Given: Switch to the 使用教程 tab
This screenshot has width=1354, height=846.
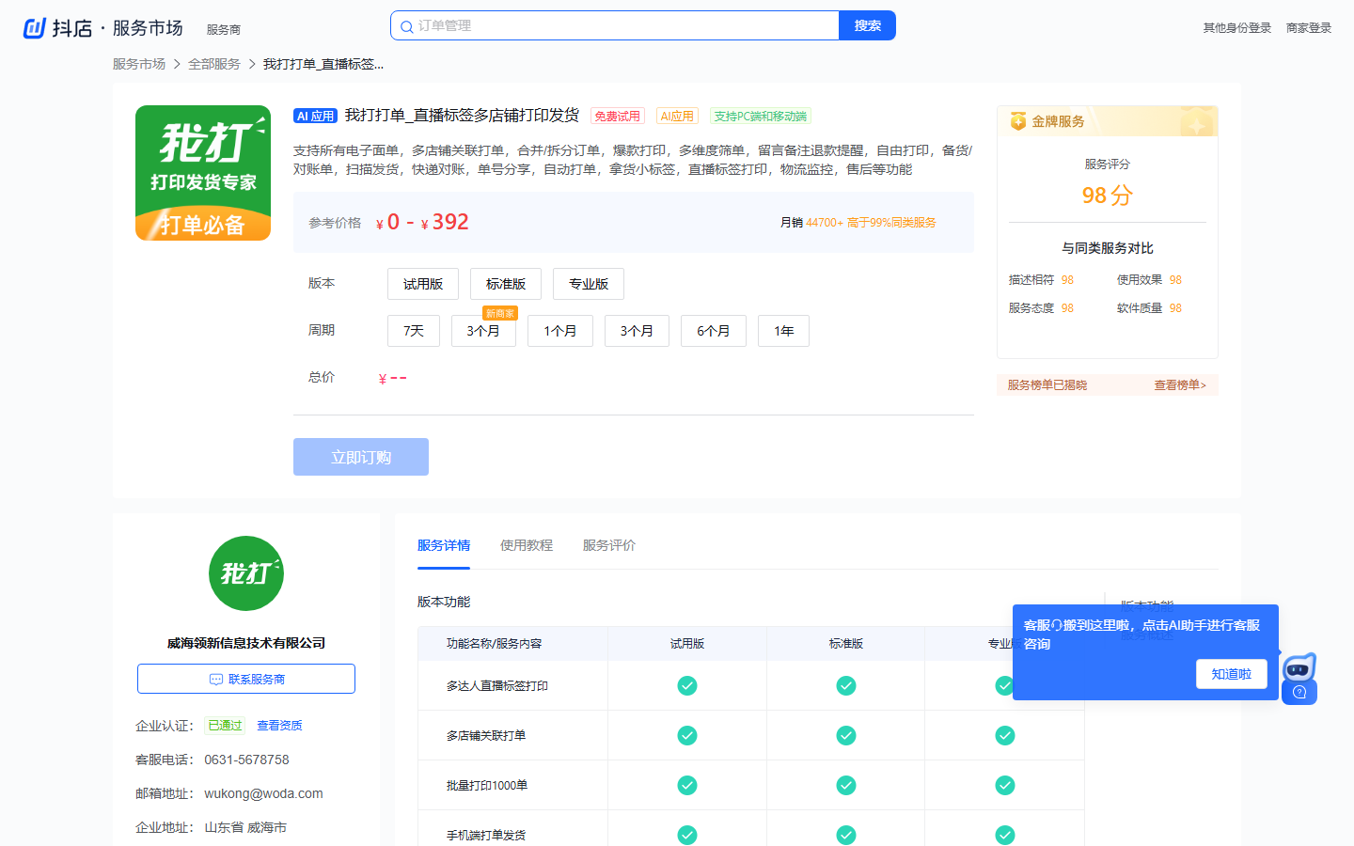Looking at the screenshot, I should pyautogui.click(x=527, y=545).
